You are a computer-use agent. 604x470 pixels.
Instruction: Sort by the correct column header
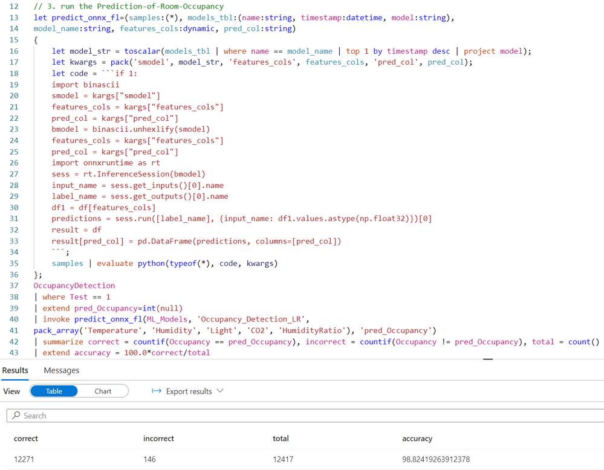[26, 439]
